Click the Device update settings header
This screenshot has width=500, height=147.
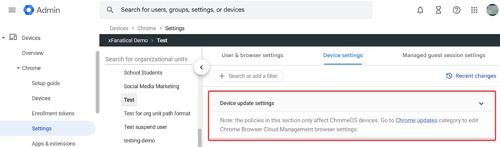(x=352, y=103)
